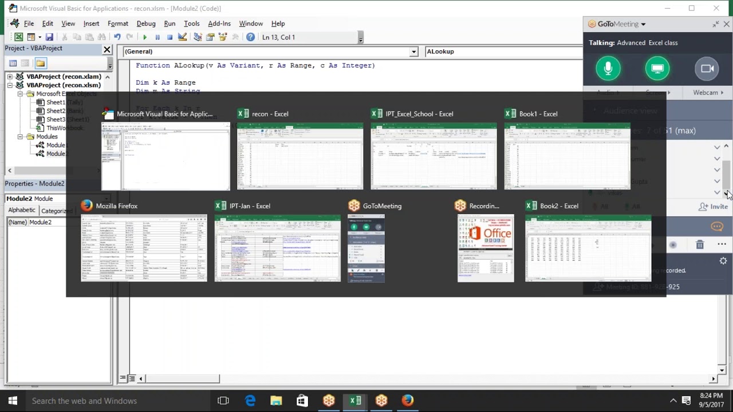Viewport: 733px width, 412px height.
Task: Click the View Microsoft Excel toolbar icon
Action: click(x=18, y=37)
